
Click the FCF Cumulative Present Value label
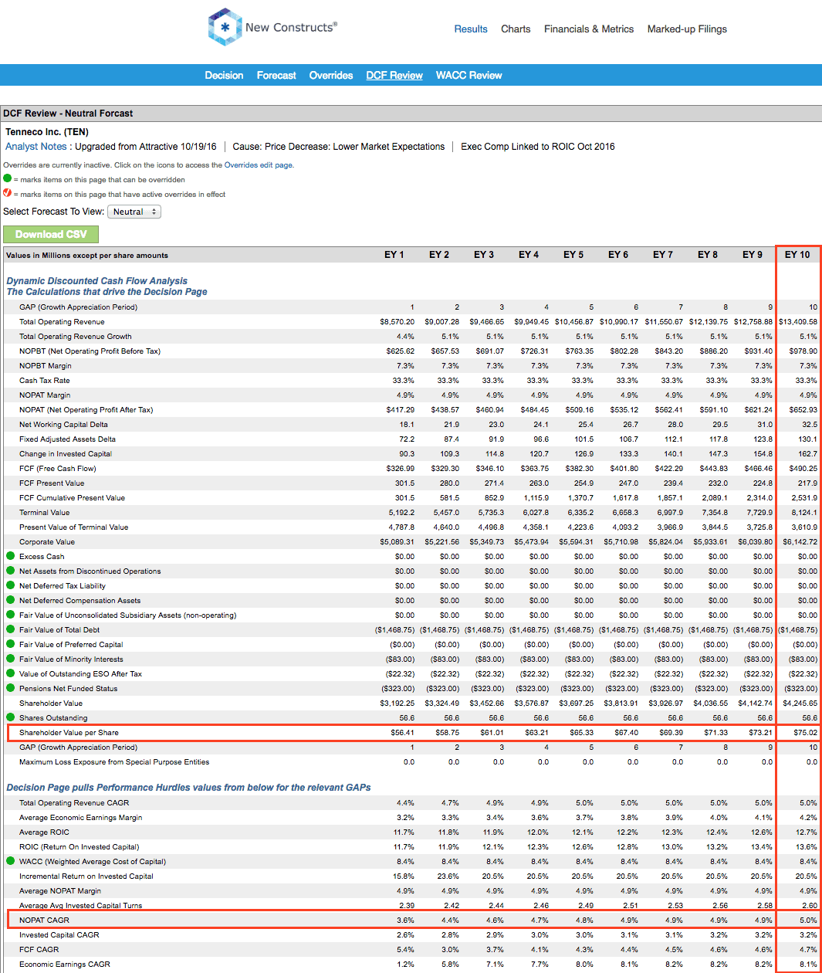[x=72, y=498]
